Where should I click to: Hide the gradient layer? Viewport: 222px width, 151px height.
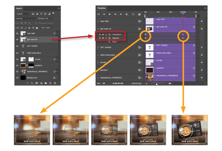pyautogui.click(x=17, y=65)
